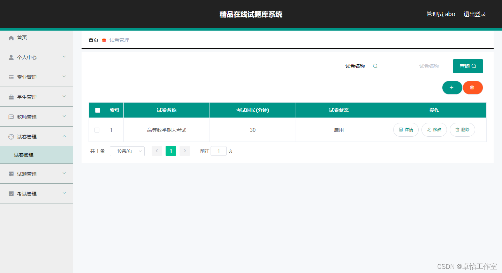
Task: Open the 考试管理 sidebar menu label
Action: tap(27, 194)
